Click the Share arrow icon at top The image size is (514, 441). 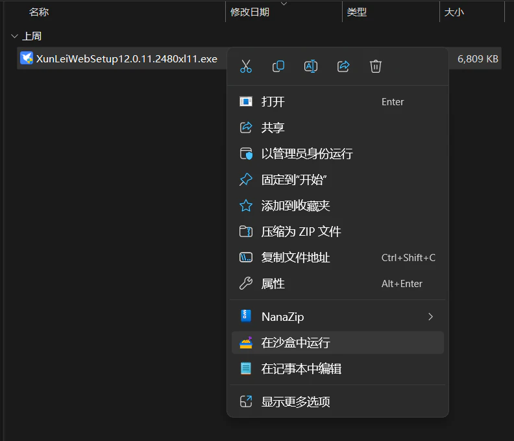pyautogui.click(x=343, y=66)
